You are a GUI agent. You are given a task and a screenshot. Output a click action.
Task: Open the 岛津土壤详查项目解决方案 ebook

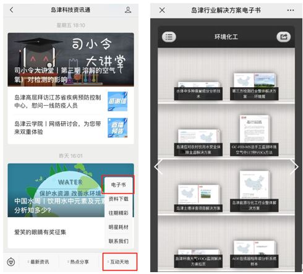(x=198, y=199)
